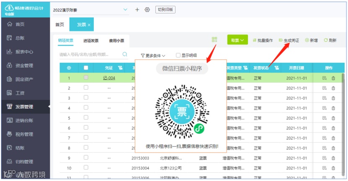The width and height of the screenshot is (348, 181).
Task: Enable the 显示明细 checkbox
Action: [x=178, y=55]
